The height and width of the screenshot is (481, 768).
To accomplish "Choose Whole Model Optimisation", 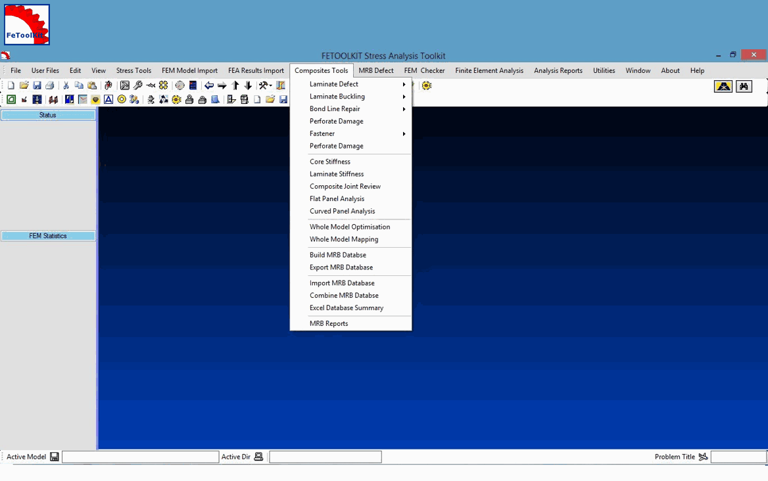I will coord(350,227).
